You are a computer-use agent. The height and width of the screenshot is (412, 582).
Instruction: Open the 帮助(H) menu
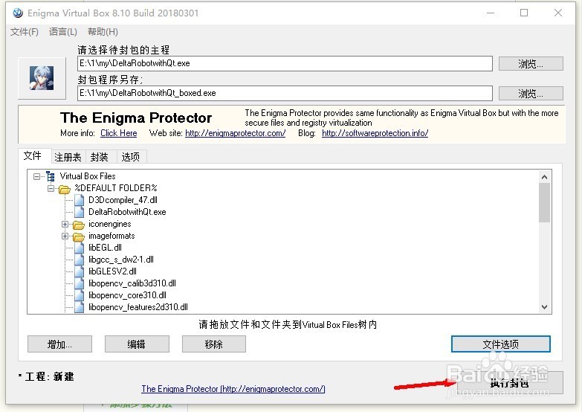(x=103, y=32)
